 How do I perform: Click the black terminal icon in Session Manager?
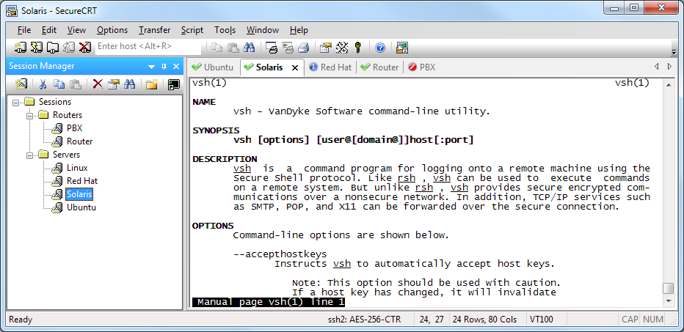click(174, 84)
